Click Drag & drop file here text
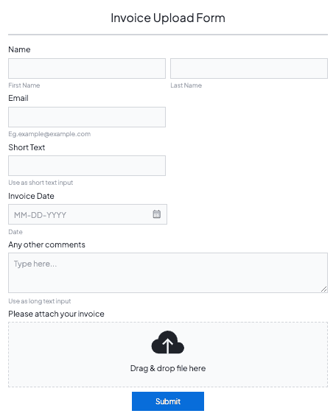336x419 pixels. (x=168, y=368)
